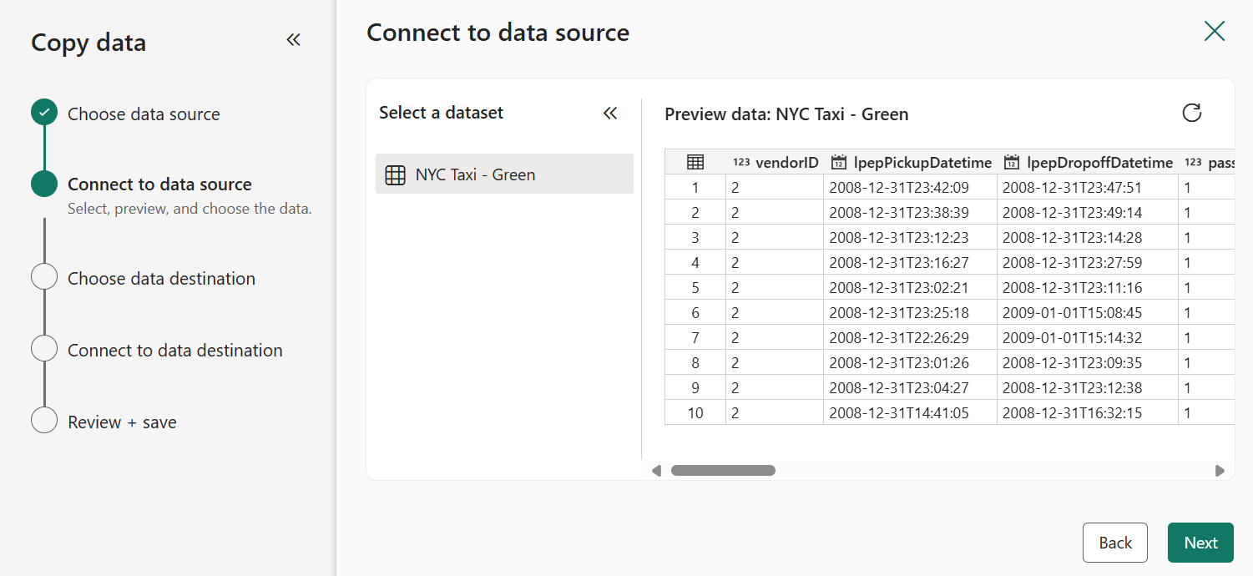Click the green checkmark on Choose data source

click(43, 111)
